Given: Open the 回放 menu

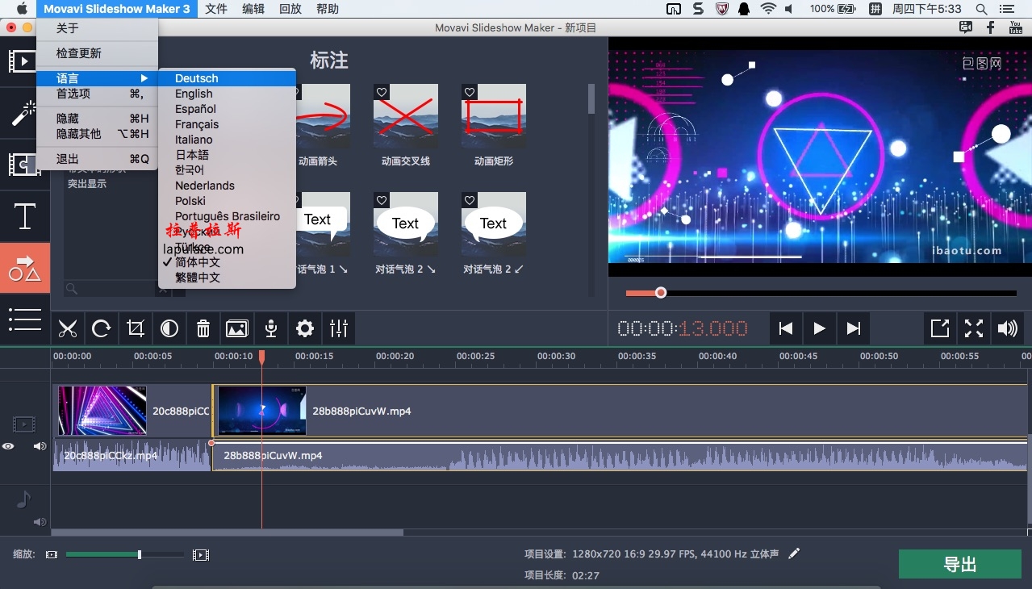Looking at the screenshot, I should (x=290, y=9).
